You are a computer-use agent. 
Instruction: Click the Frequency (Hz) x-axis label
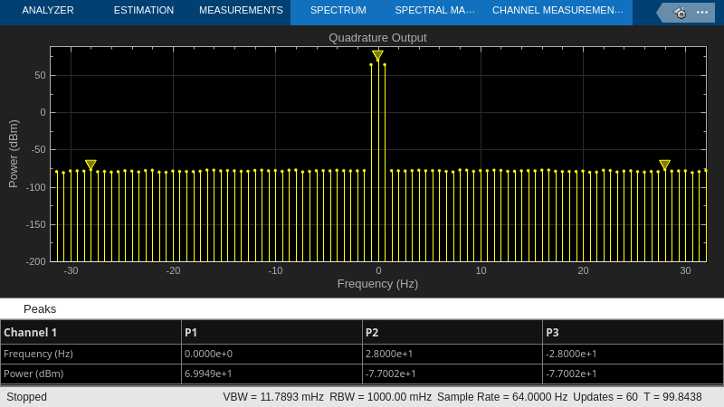coord(377,284)
